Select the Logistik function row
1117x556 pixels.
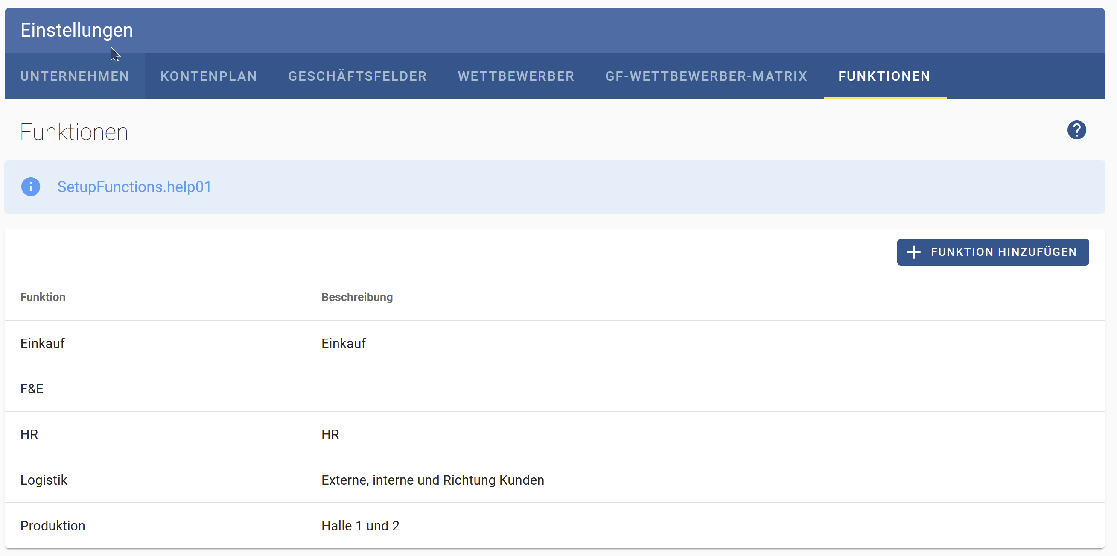554,480
